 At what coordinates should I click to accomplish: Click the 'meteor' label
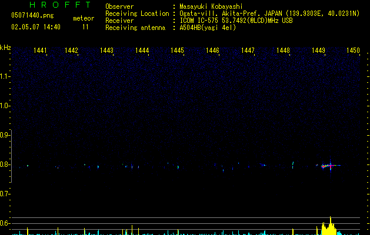click(x=84, y=18)
